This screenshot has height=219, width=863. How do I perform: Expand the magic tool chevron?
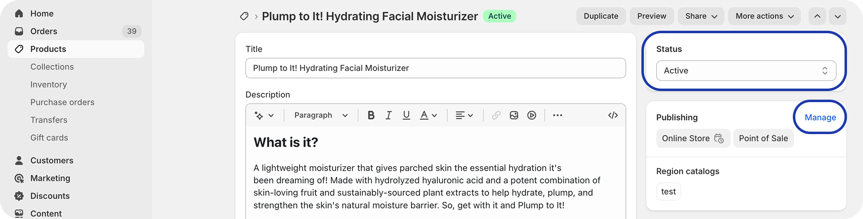(x=271, y=116)
